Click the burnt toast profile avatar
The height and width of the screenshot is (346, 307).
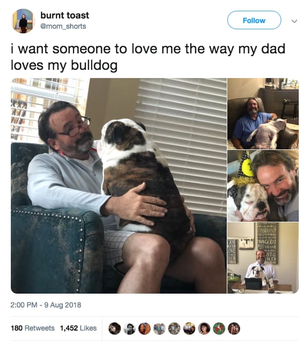click(23, 21)
